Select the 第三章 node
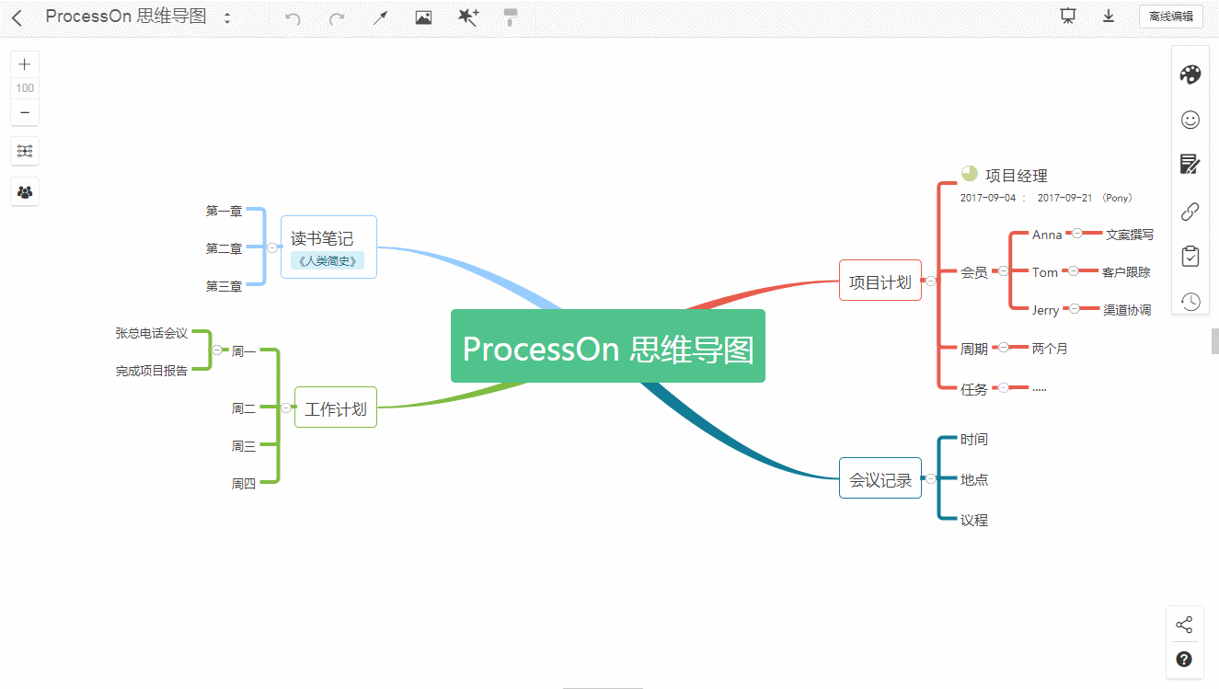 pyautogui.click(x=224, y=286)
